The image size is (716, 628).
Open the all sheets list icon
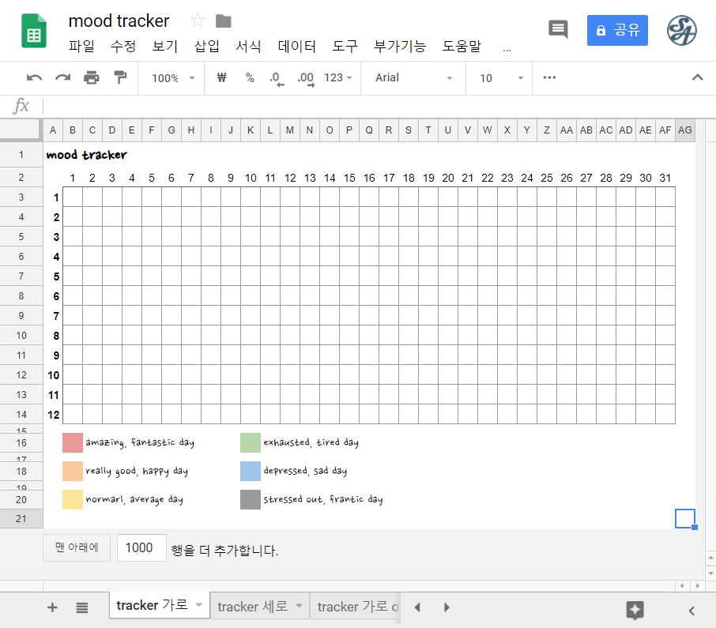81,607
